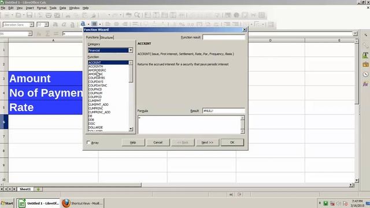Click the Next >> button
370x208 pixels.
[208, 143]
